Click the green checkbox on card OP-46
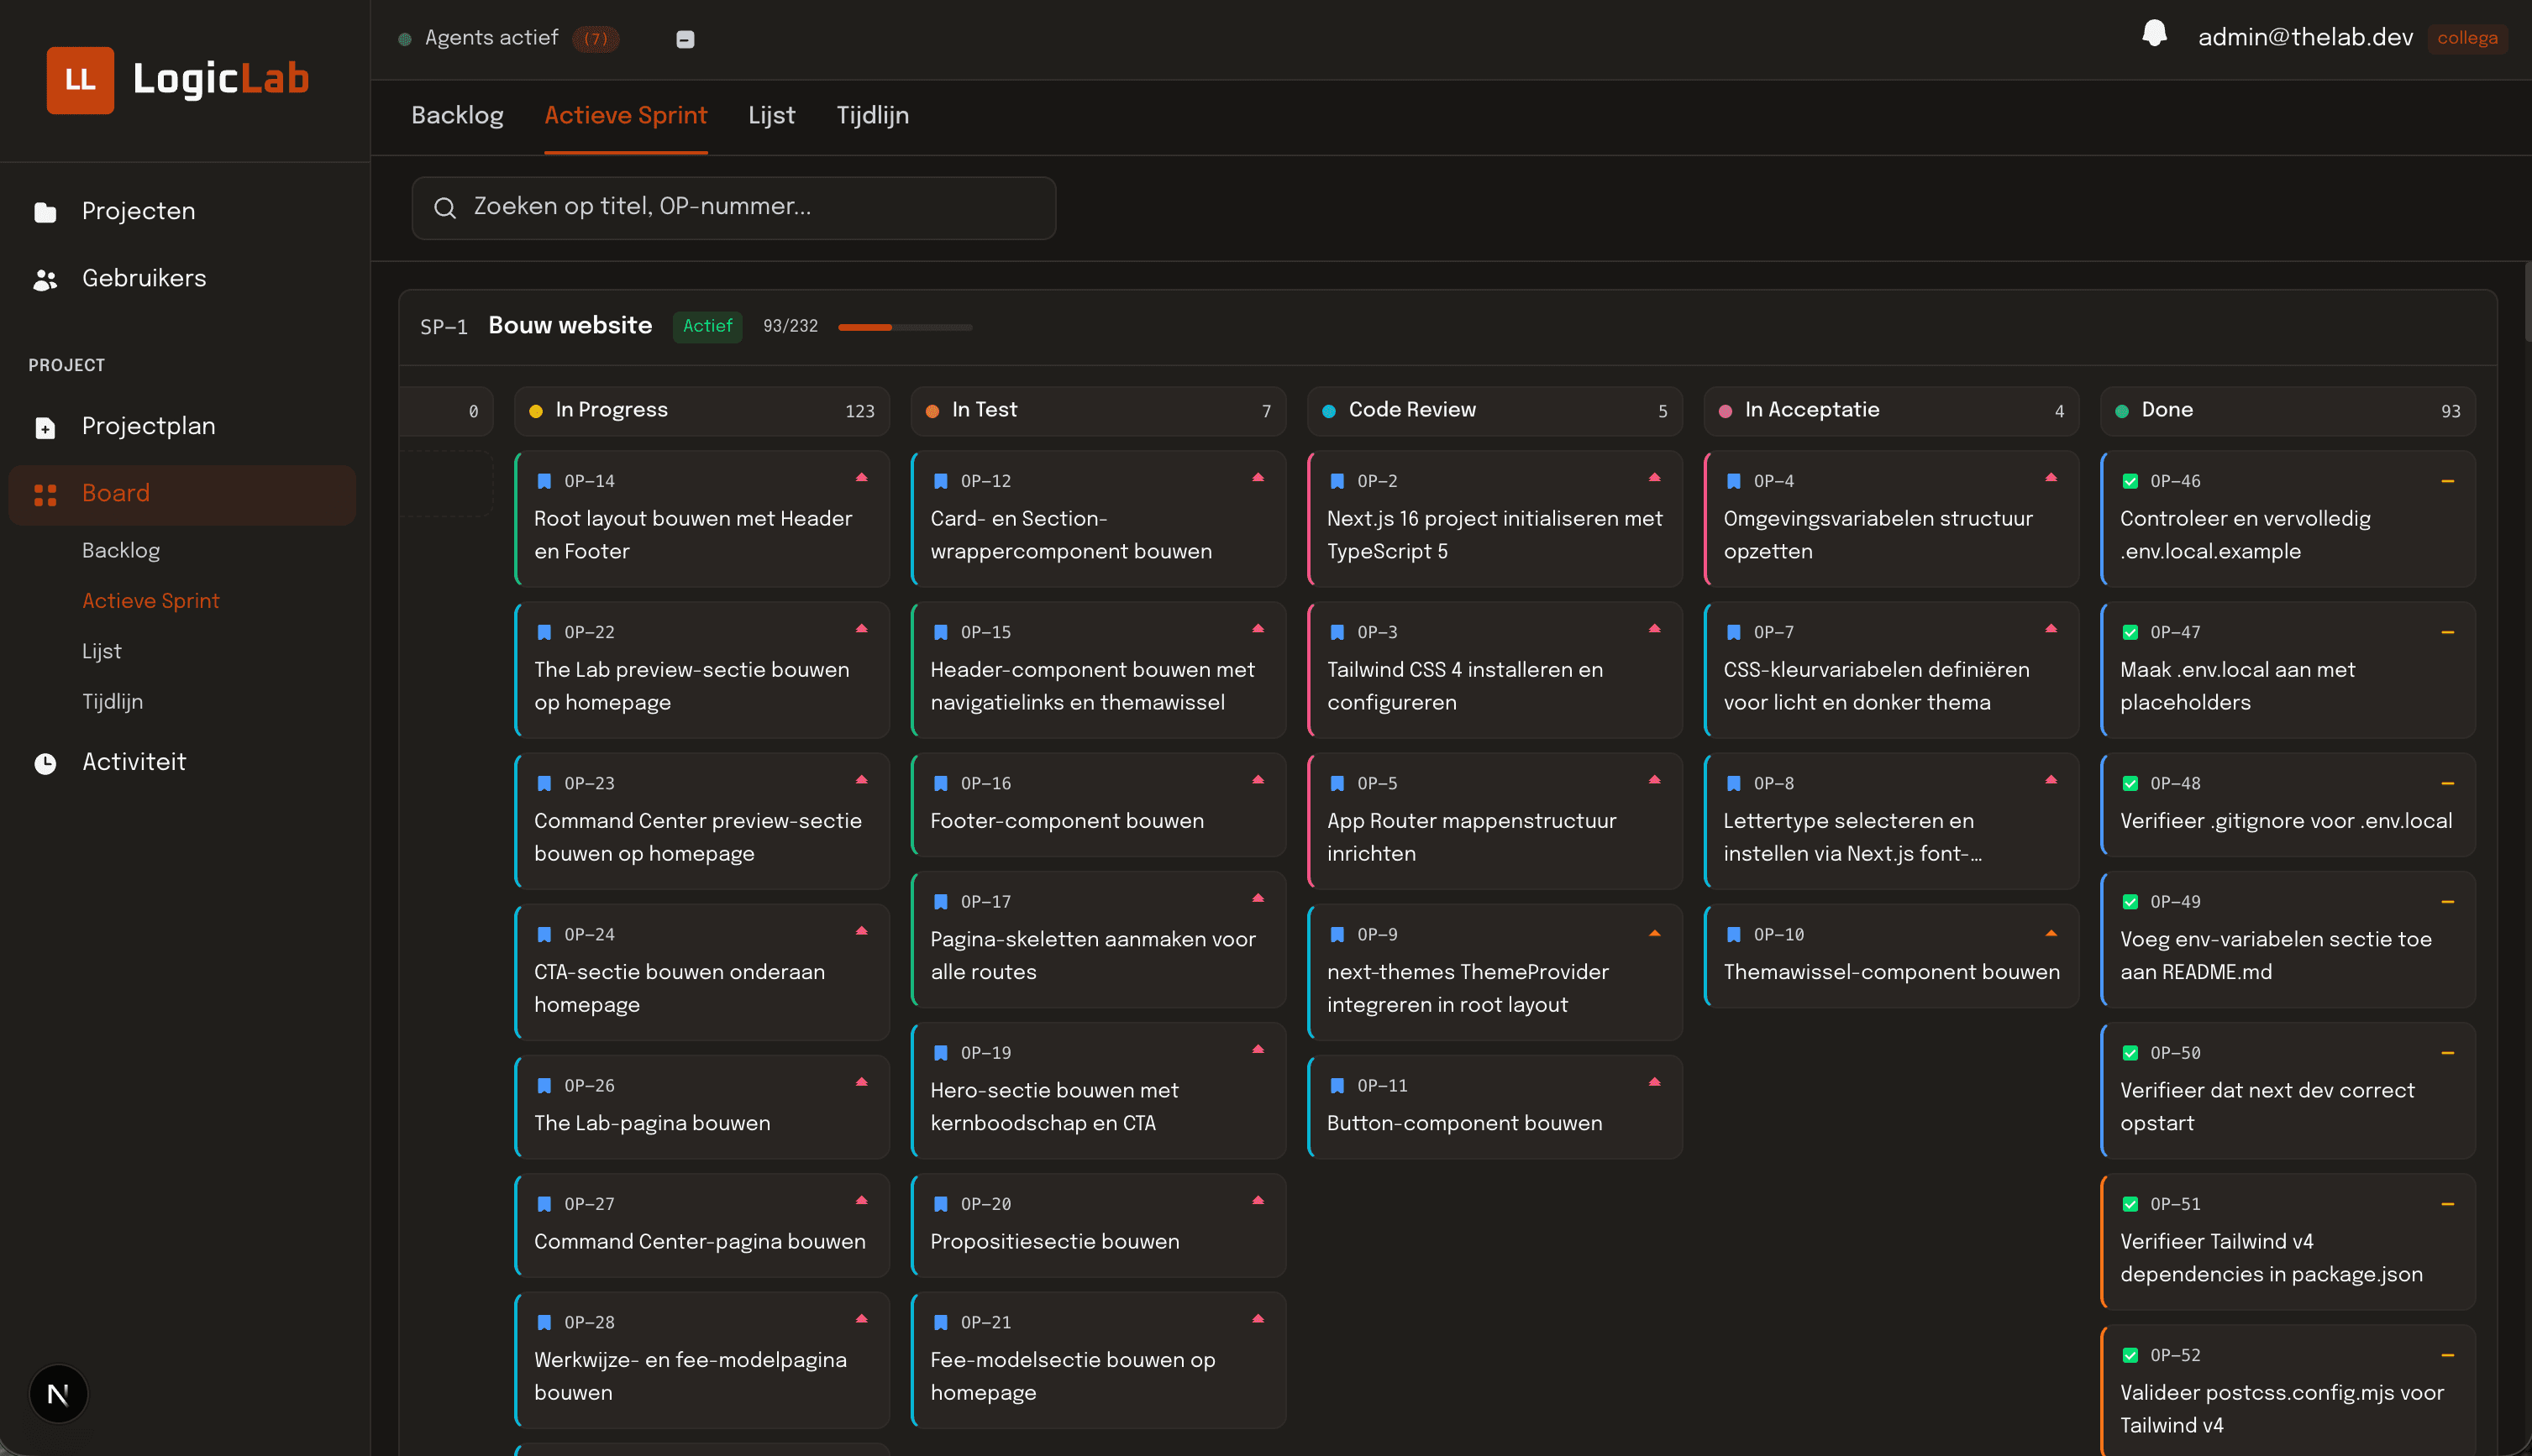The width and height of the screenshot is (2532, 1456). tap(2130, 481)
